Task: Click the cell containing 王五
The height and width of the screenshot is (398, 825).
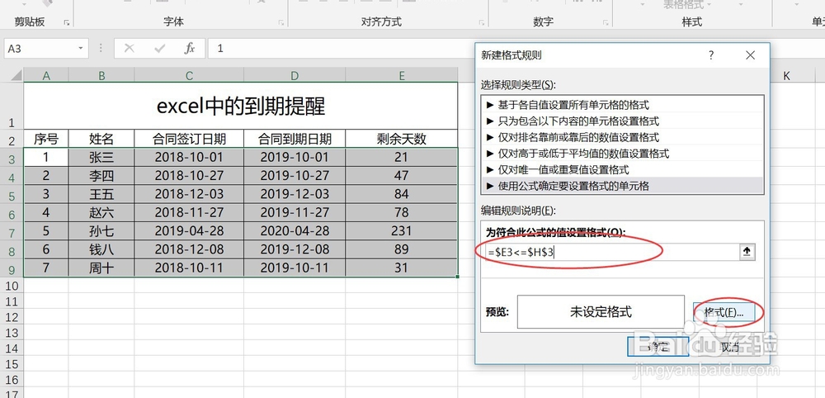Action: pos(101,194)
